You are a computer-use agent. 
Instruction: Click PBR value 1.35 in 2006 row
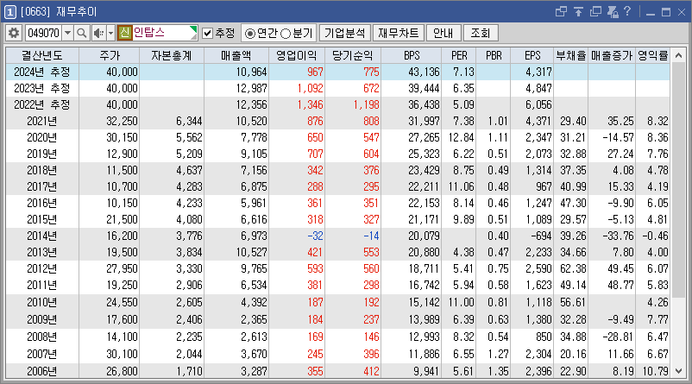(x=498, y=371)
